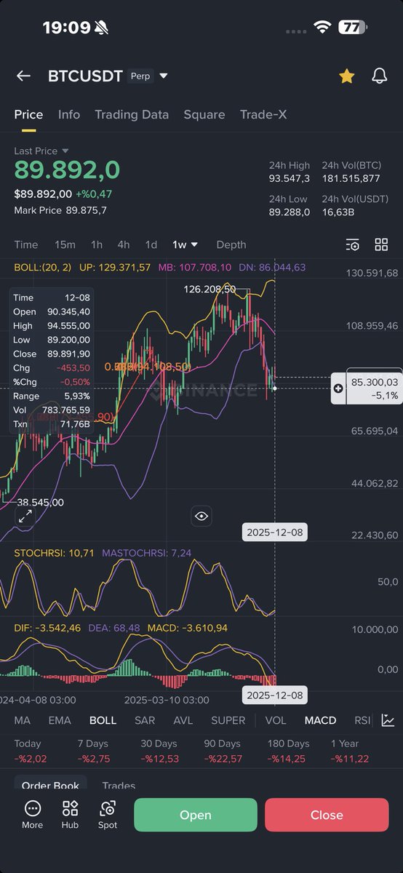Click the 90 Days performance value

222,759
